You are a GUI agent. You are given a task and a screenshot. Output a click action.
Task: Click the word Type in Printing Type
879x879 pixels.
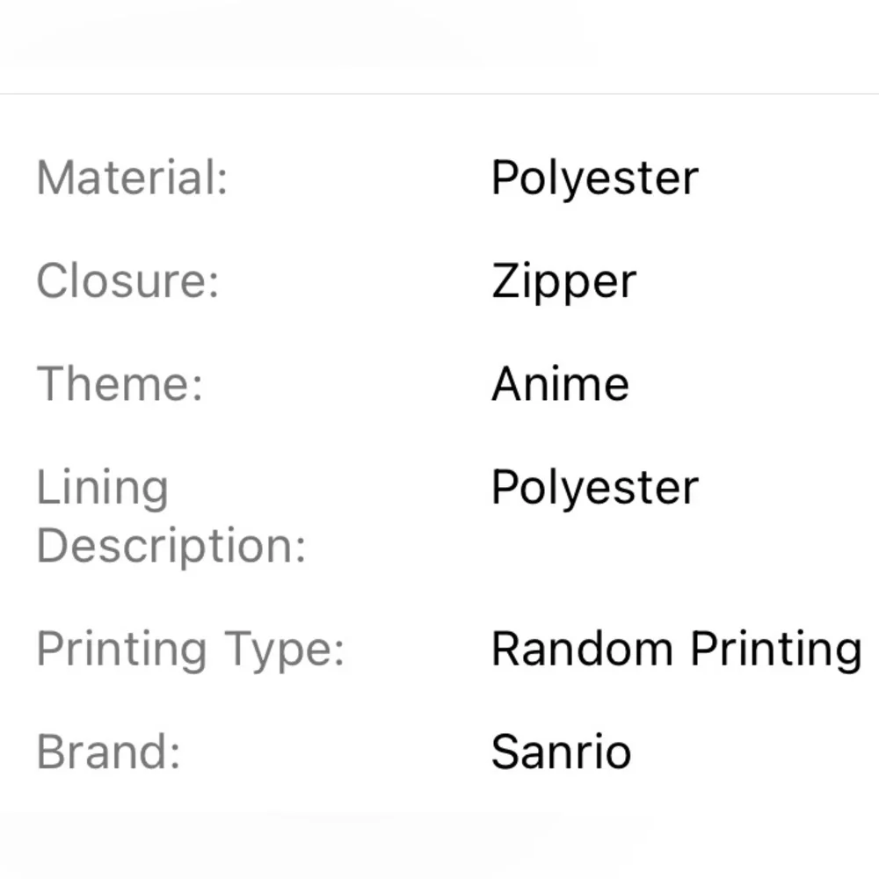pyautogui.click(x=284, y=650)
